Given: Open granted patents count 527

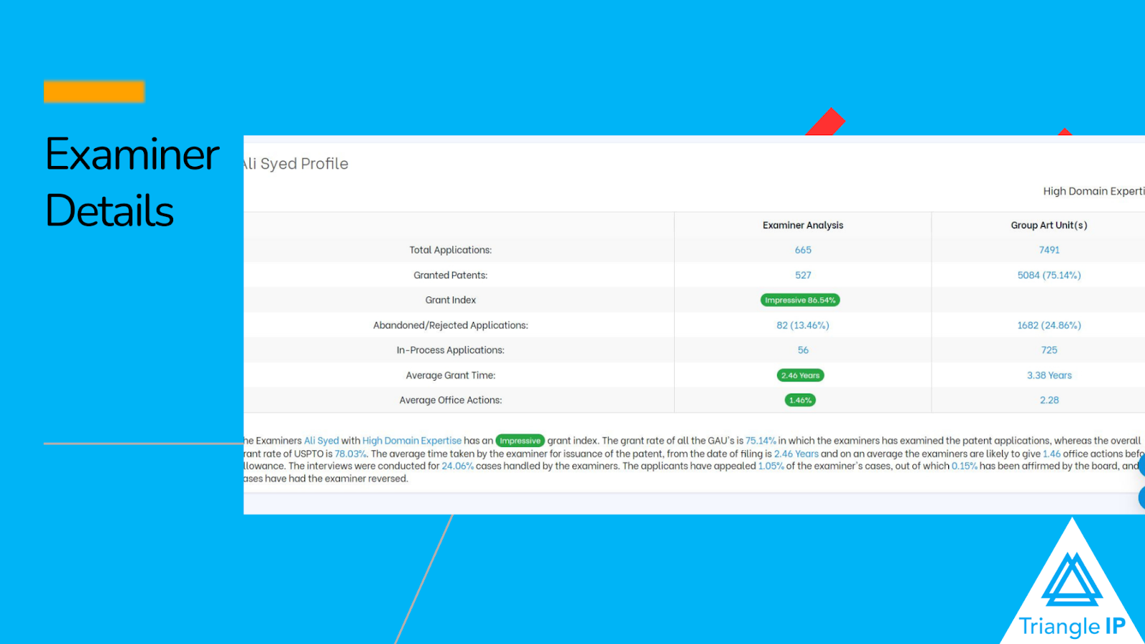Looking at the screenshot, I should pos(803,275).
